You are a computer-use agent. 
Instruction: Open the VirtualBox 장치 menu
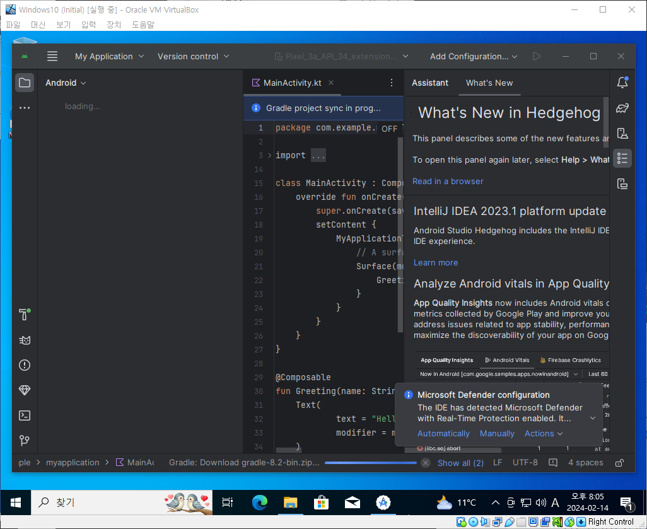click(114, 25)
